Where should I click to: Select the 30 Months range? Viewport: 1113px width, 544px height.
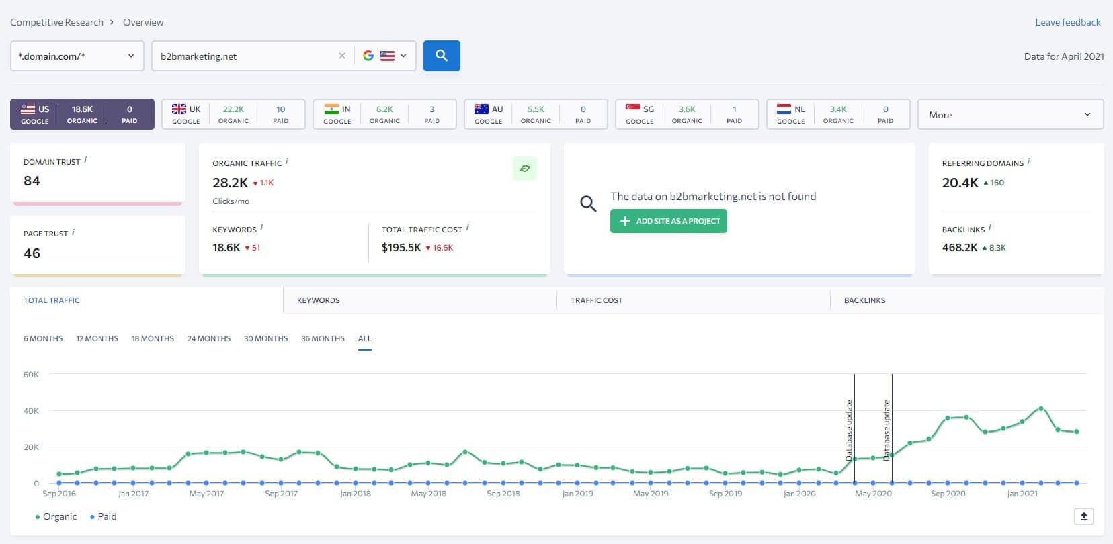pos(266,338)
